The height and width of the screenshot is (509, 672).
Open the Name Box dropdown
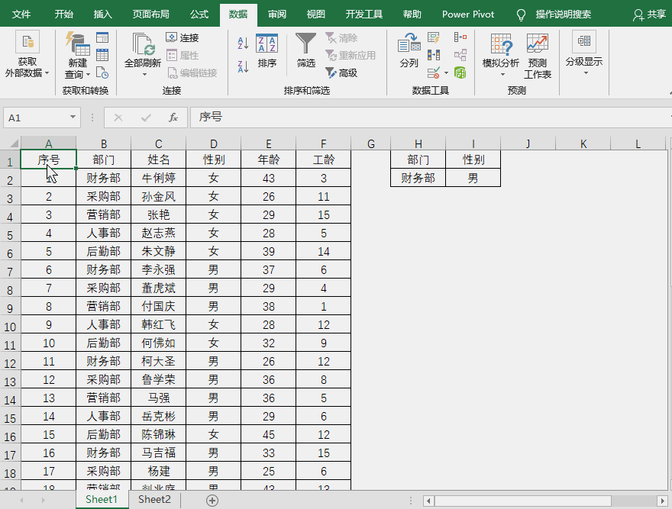pyautogui.click(x=72, y=118)
